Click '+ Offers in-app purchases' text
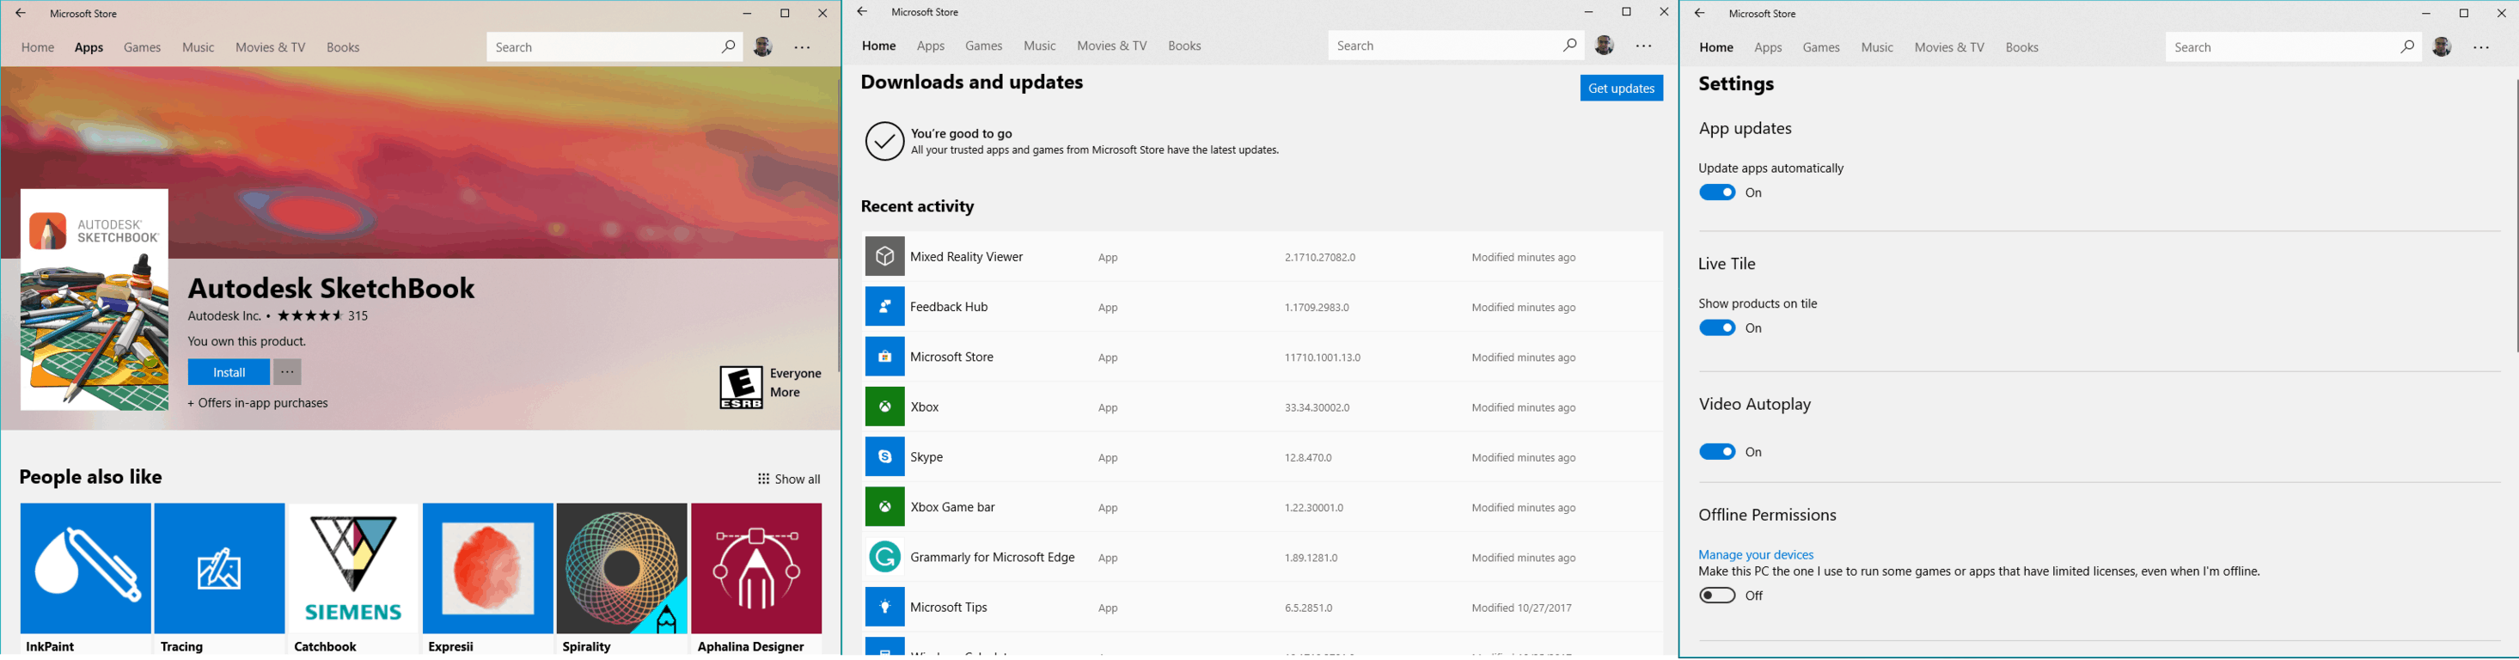The image size is (2519, 660). 258,403
